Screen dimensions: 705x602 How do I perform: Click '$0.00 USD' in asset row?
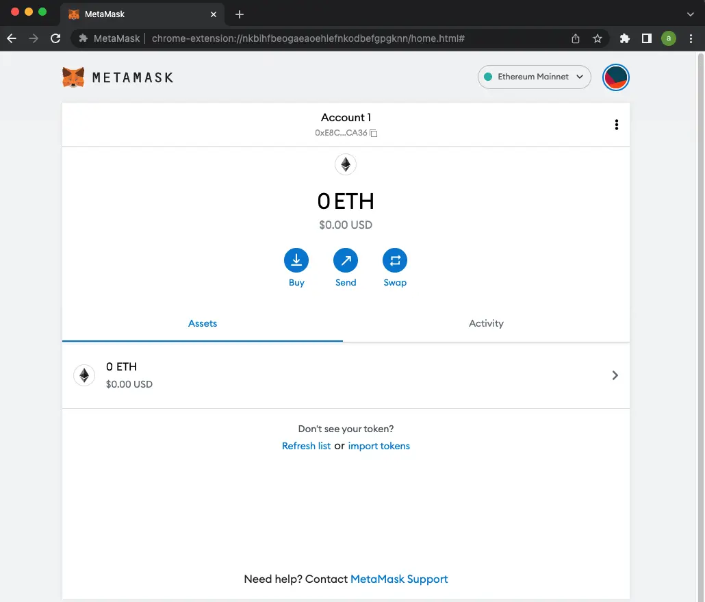[129, 384]
